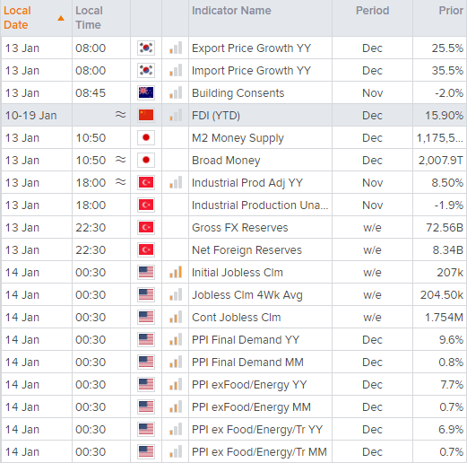This screenshot has width=467, height=463.
Task: Click South Korea flag beside Export Price Growth YY
Action: [146, 48]
